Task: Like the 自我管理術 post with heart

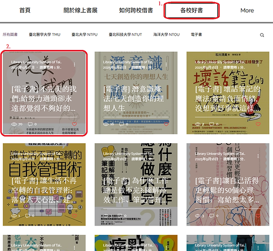Action: point(74,216)
